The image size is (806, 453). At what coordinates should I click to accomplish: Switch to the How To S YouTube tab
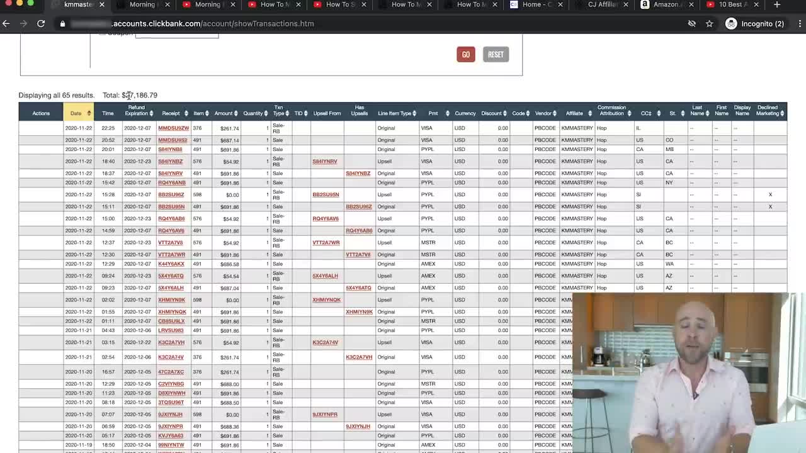coord(339,4)
